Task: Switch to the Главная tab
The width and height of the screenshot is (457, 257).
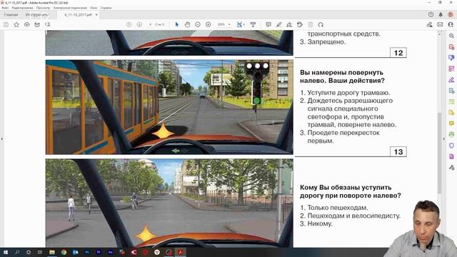Action: [11, 14]
